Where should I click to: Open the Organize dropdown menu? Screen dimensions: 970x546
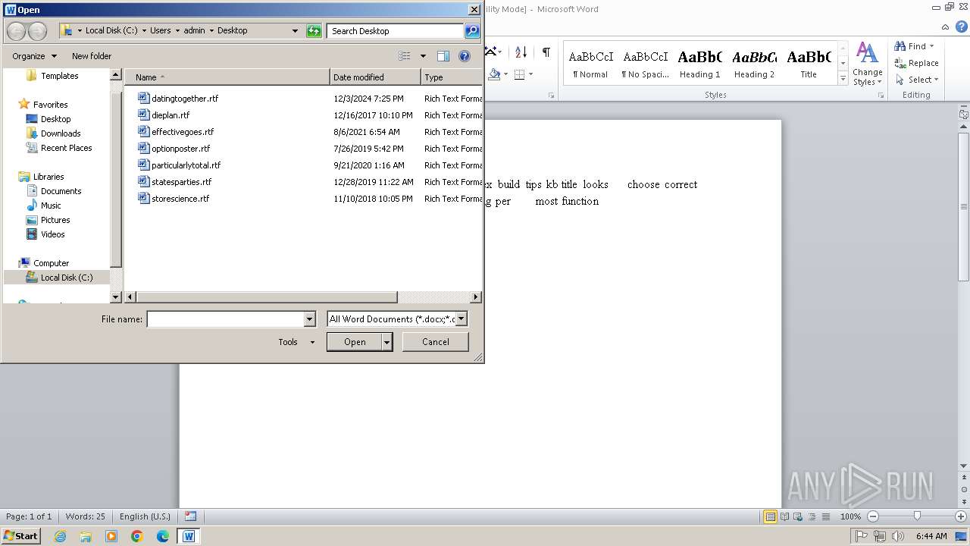[34, 56]
